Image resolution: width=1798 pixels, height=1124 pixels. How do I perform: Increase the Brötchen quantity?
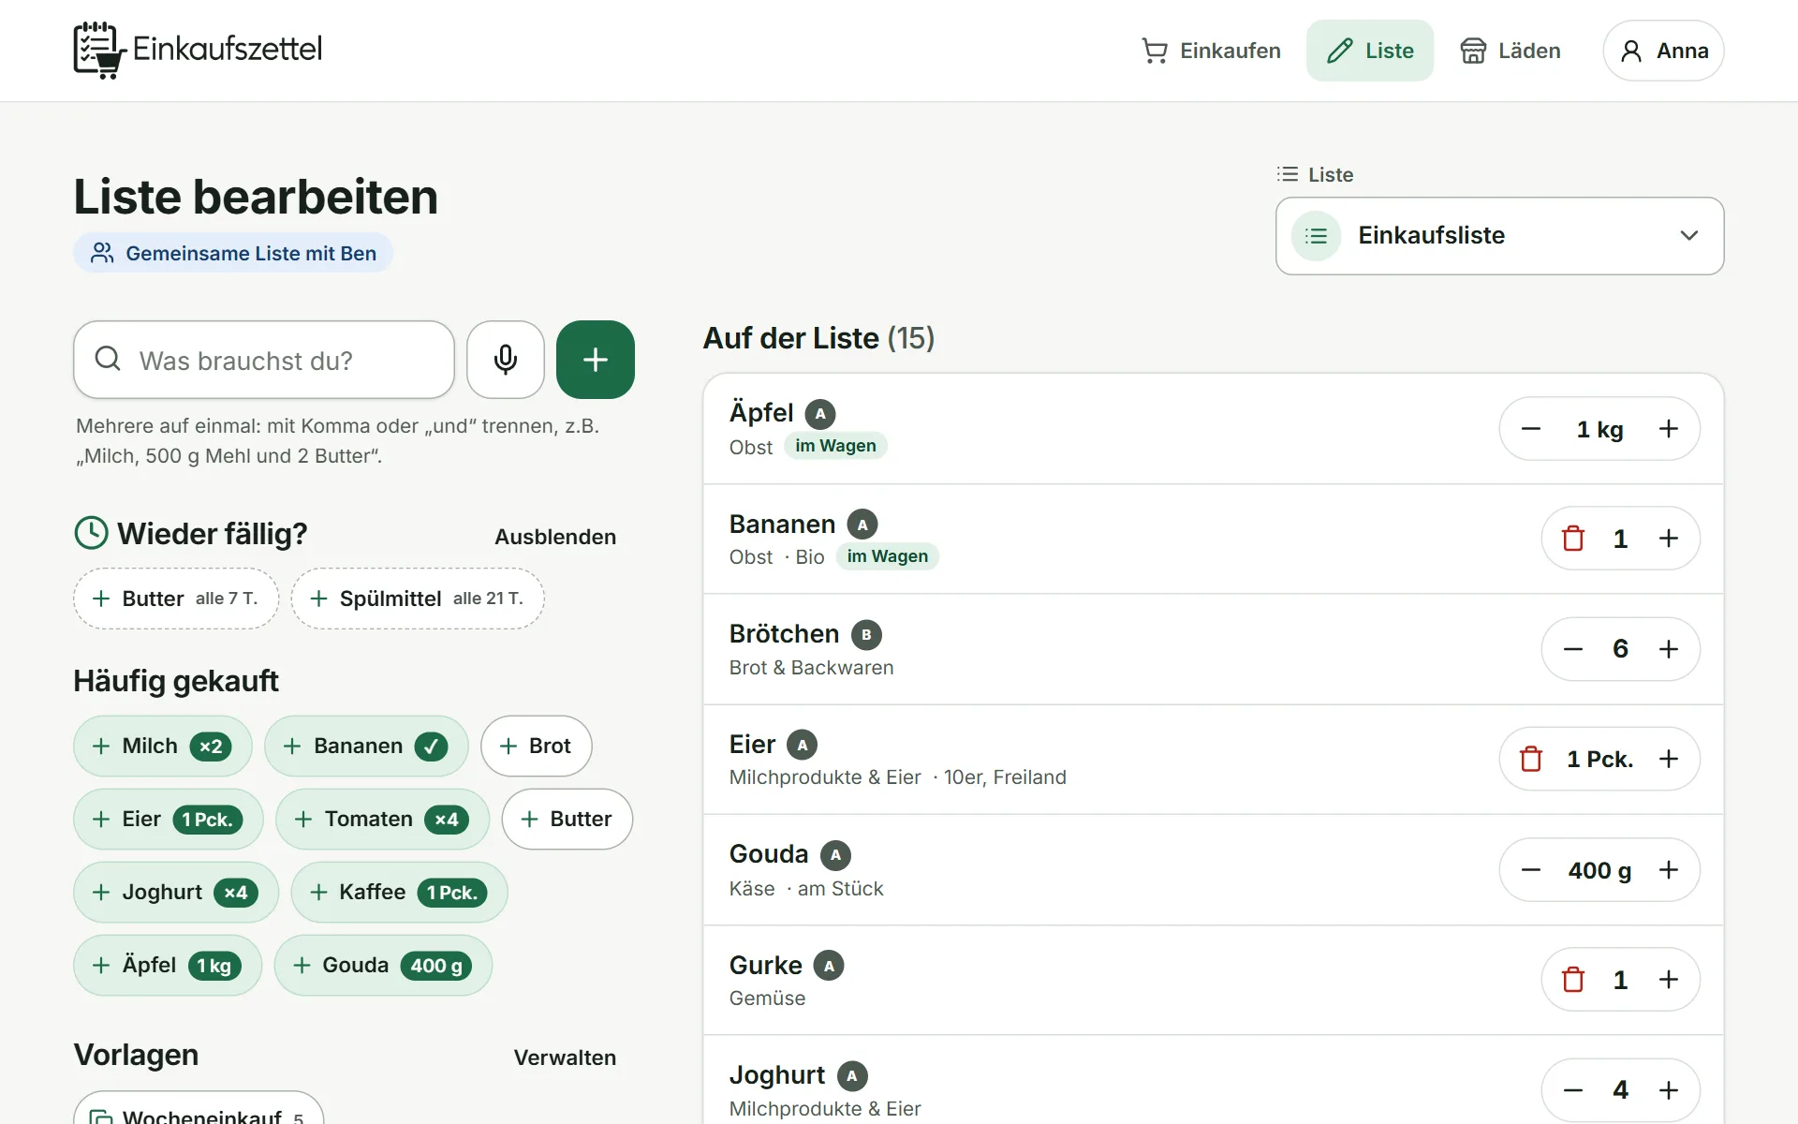point(1669,649)
